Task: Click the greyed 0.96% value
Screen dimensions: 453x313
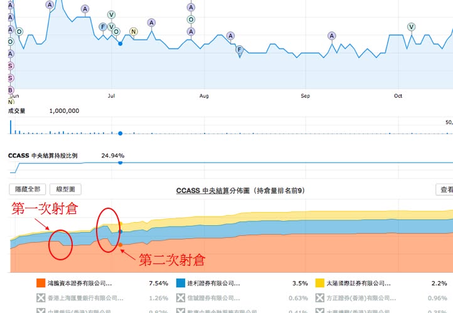Action: 437,298
